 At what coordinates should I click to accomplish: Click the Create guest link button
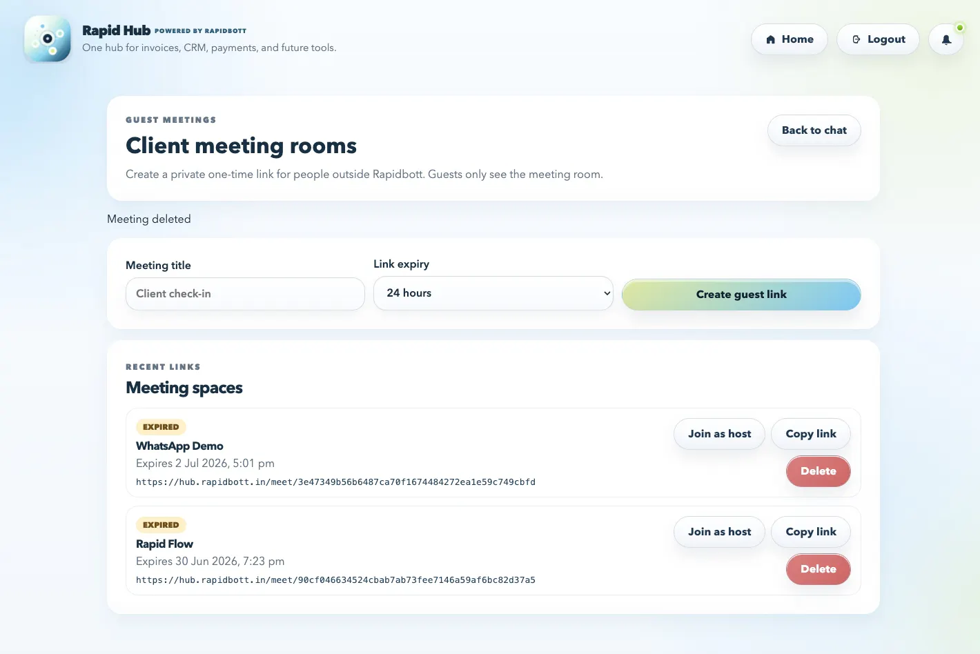pos(741,295)
